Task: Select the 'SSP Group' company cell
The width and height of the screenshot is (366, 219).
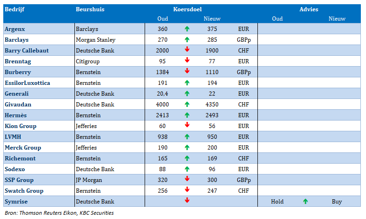Action: [39, 180]
